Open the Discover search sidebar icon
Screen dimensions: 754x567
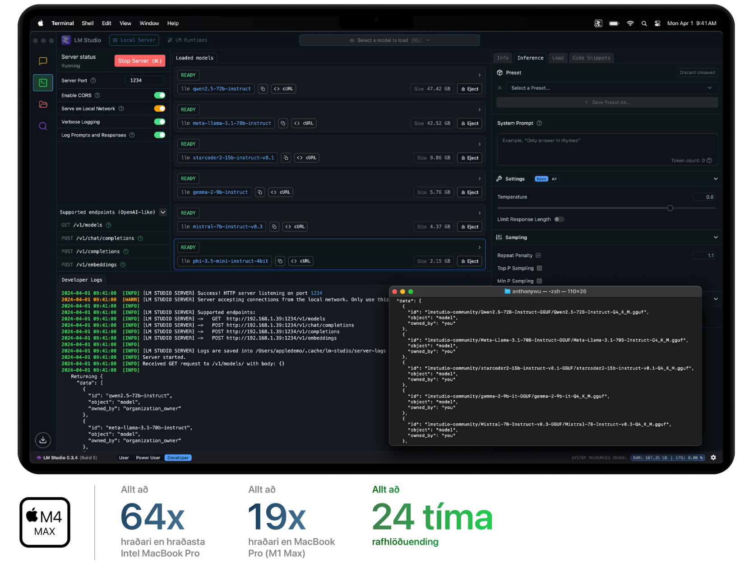[x=43, y=126]
